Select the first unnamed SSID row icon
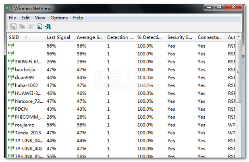The width and height of the screenshot is (249, 162). tap(11, 46)
